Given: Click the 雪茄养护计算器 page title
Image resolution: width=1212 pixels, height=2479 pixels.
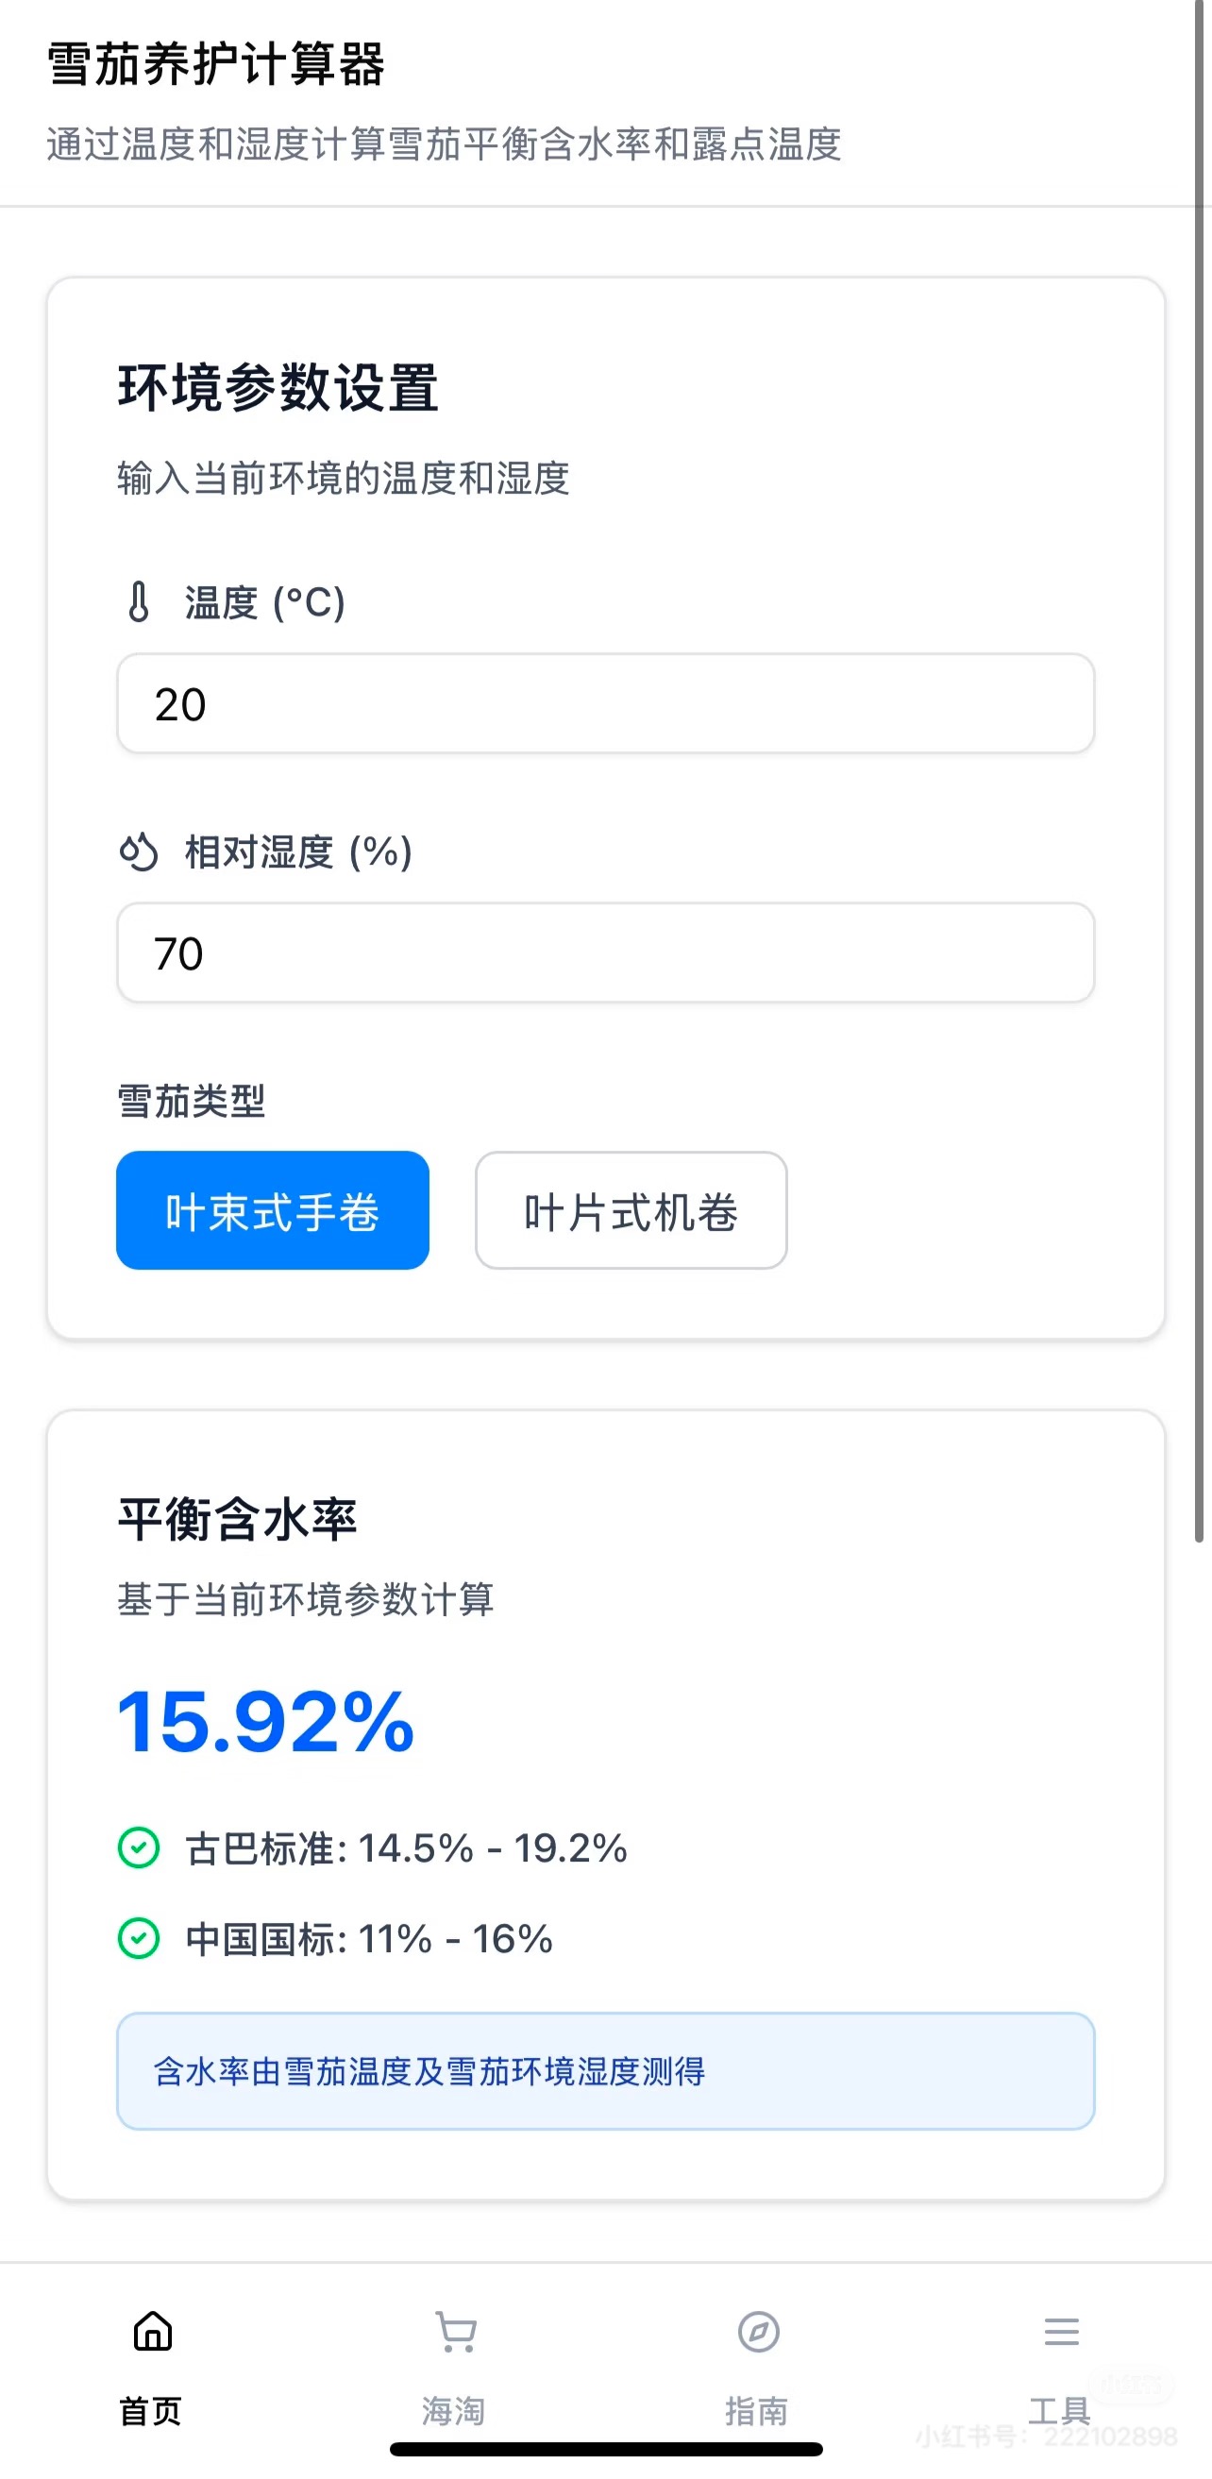Looking at the screenshot, I should coord(216,65).
